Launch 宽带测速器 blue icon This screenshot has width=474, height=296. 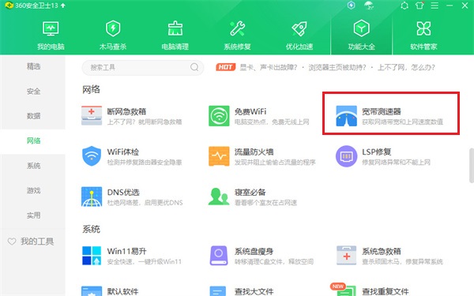347,115
